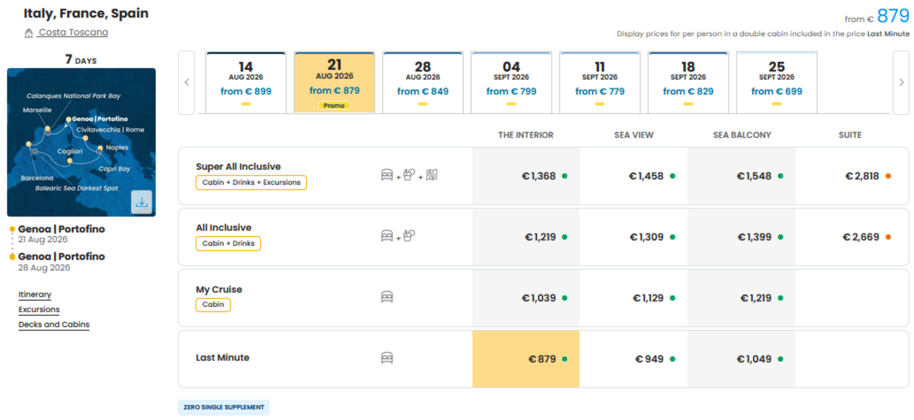Click the excursions map icon in Super All Inclusive

click(x=432, y=175)
